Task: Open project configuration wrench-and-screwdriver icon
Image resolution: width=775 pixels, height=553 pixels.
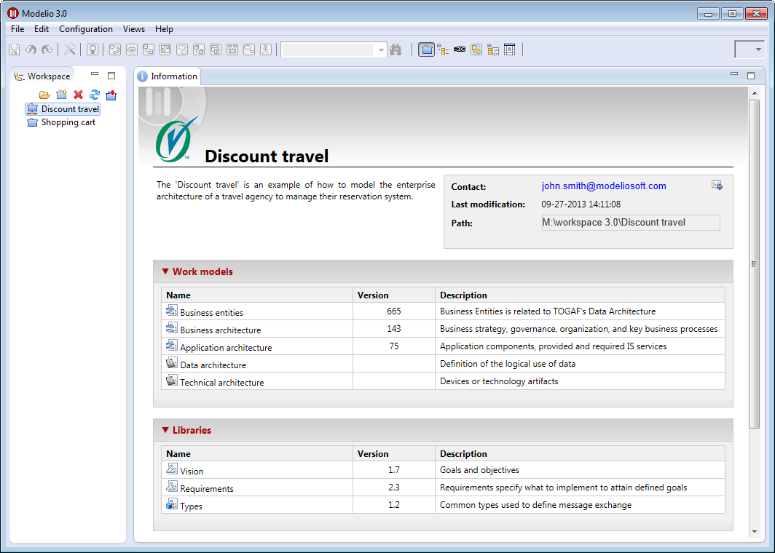Action: click(70, 49)
